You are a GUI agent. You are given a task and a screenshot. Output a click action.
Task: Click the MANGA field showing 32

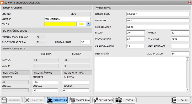pyautogui.click(x=180, y=33)
